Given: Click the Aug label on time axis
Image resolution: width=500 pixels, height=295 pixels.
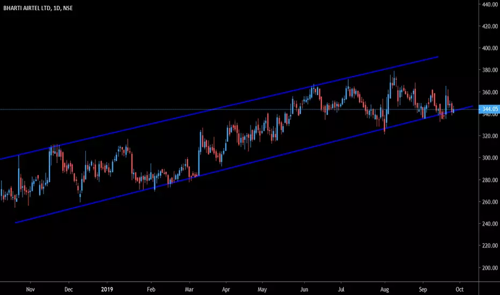Looking at the screenshot, I should tap(385, 289).
